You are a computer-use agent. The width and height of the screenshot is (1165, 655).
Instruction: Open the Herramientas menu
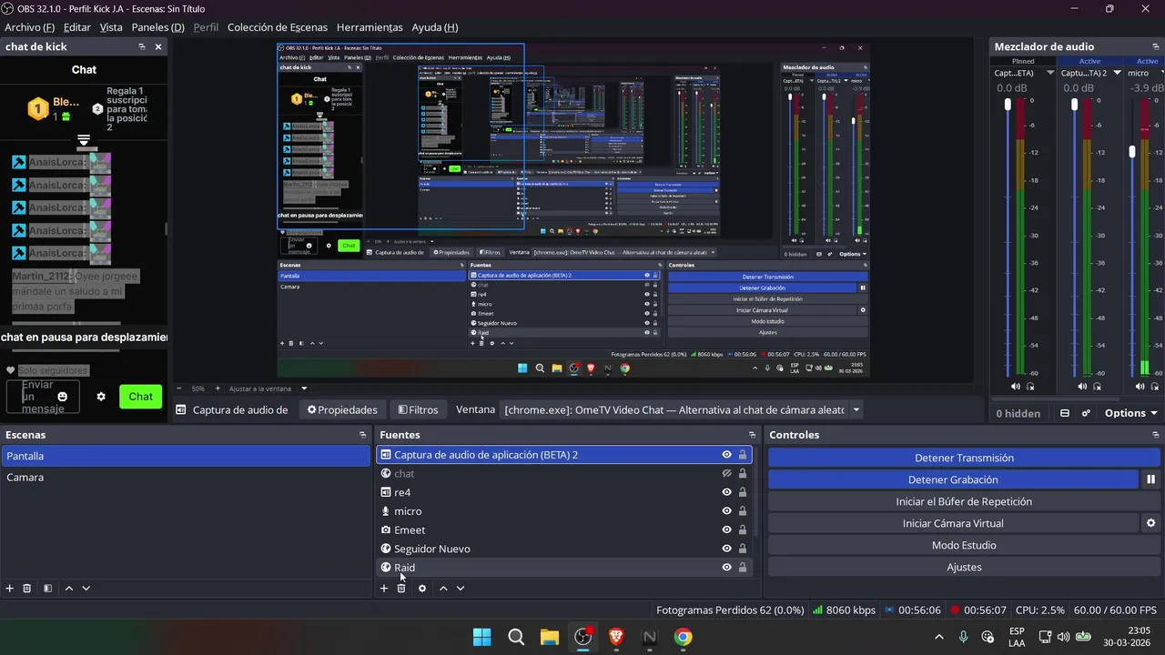(x=370, y=27)
